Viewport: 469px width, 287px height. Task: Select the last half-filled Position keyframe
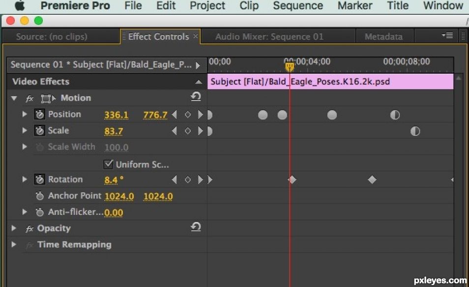[395, 115]
